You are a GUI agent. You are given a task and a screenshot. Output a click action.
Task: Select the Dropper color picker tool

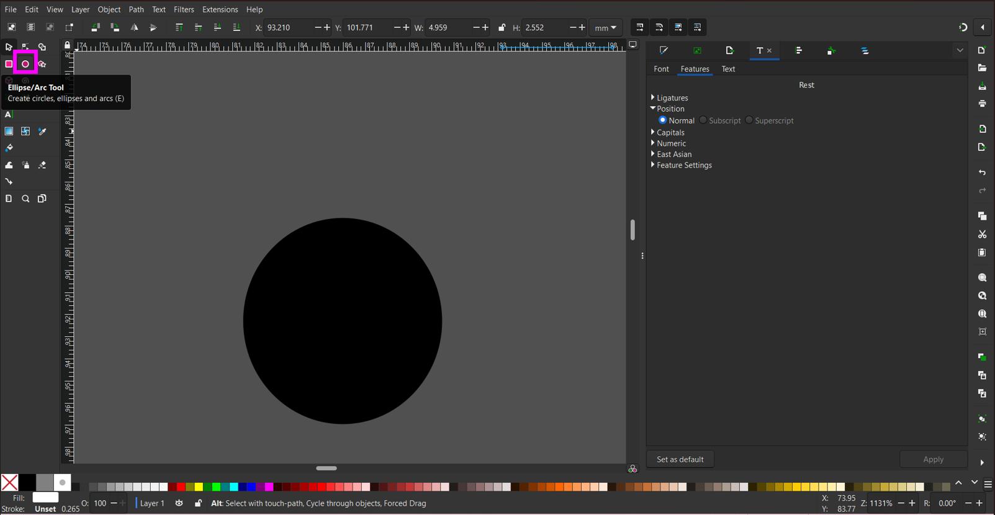tap(42, 132)
